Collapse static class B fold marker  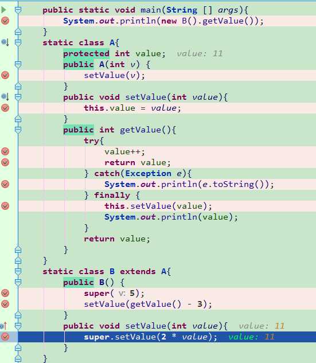click(18, 271)
